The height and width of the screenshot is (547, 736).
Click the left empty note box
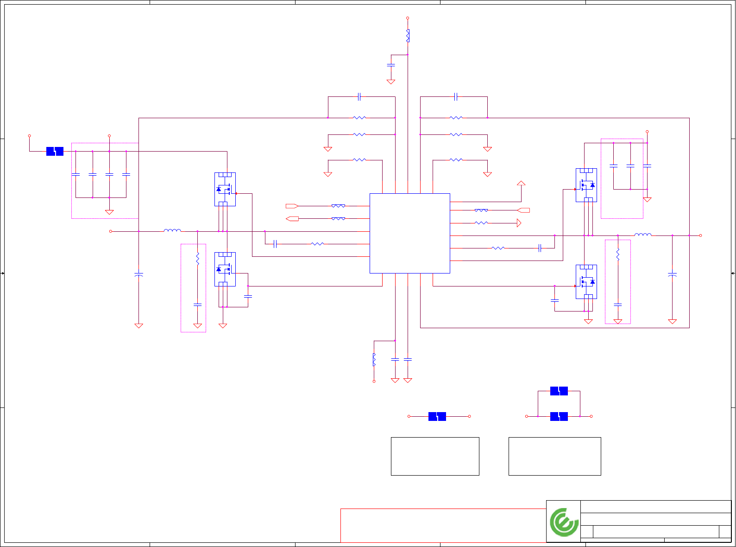(435, 456)
